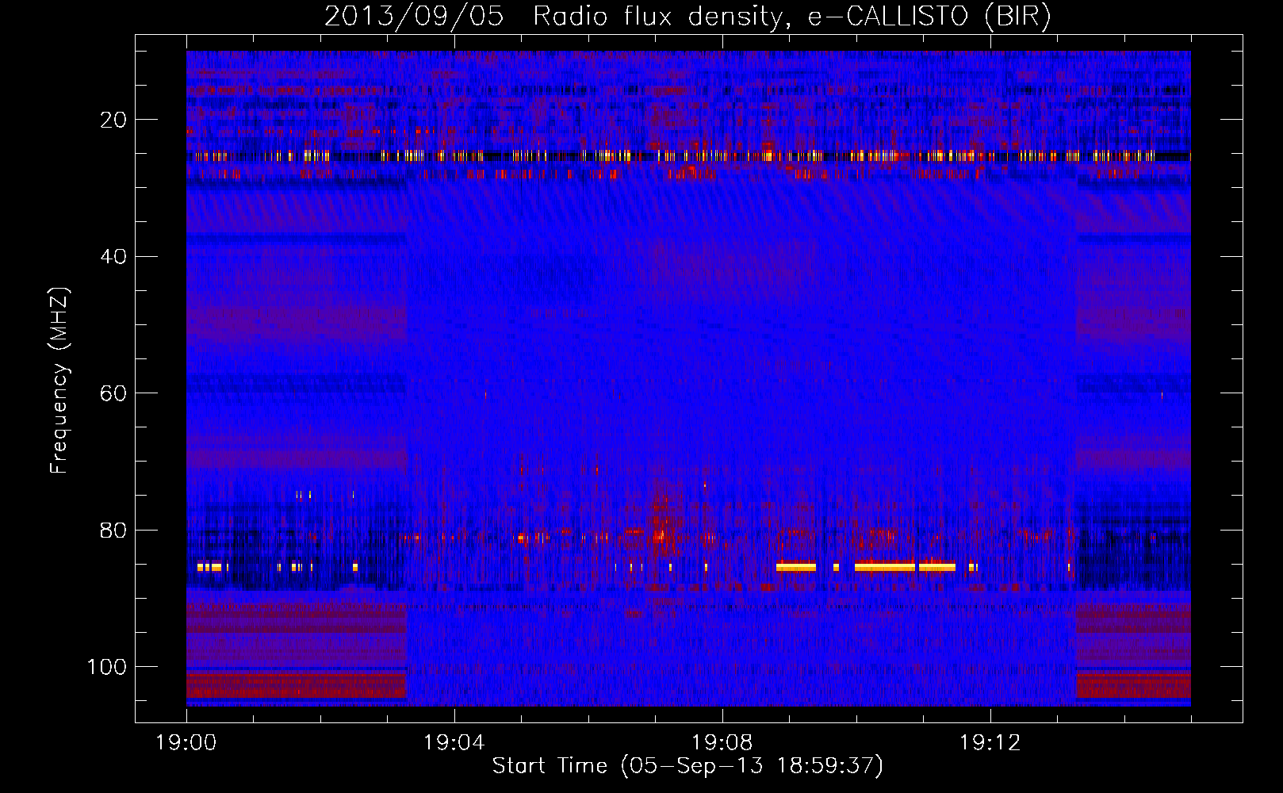Click the 19:08 time tick label
1283x793 pixels.
tap(722, 743)
